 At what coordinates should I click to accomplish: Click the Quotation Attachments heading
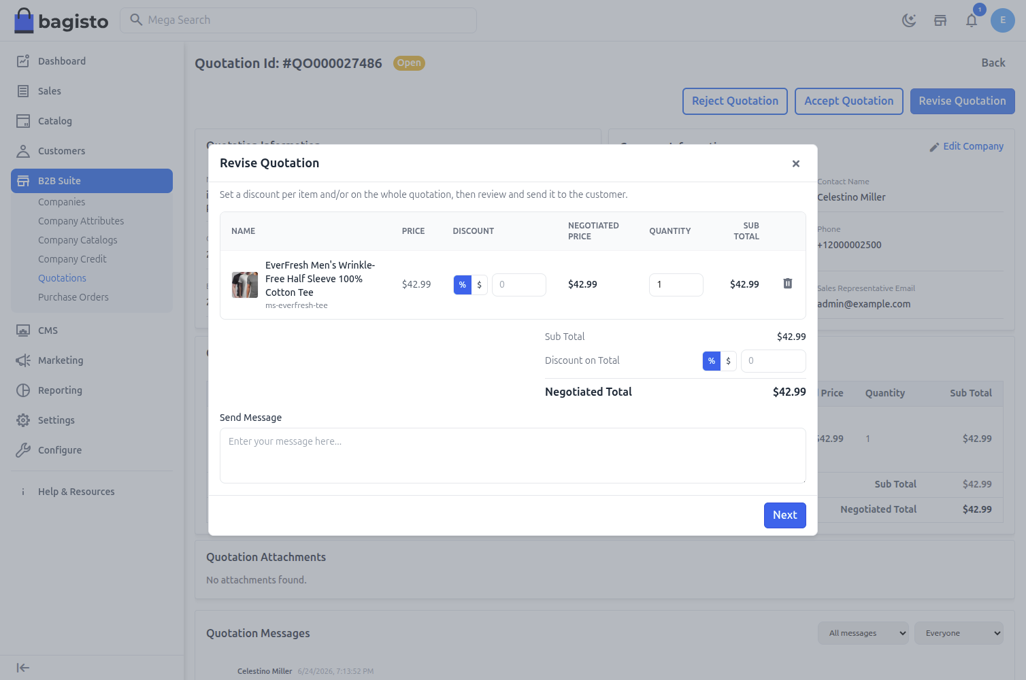(266, 557)
